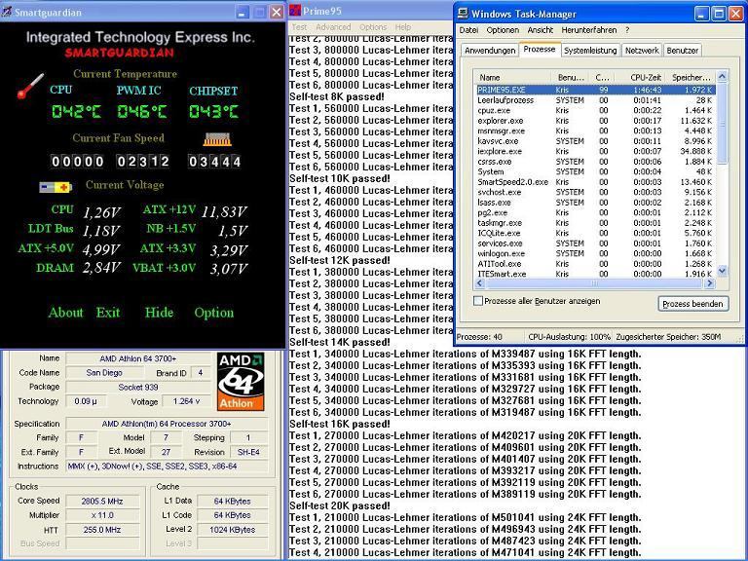This screenshot has height=561, width=748.
Task: Switch to the Anwendungen tab
Action: point(490,51)
